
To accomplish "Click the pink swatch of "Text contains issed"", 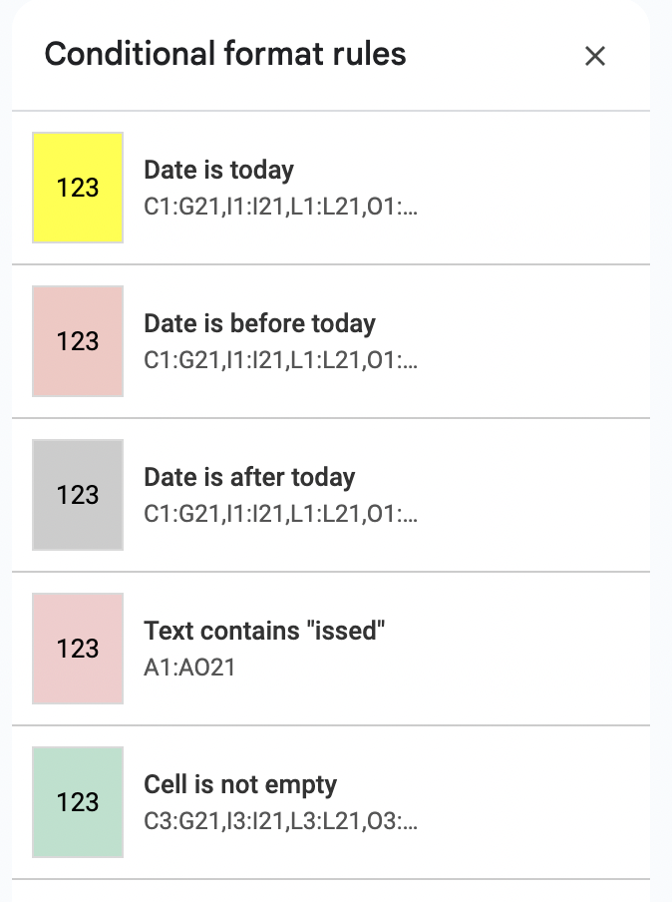I will 78,649.
